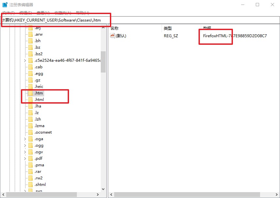Click the Registry Editor icon in title bar
The width and height of the screenshot is (280, 198).
5,5
